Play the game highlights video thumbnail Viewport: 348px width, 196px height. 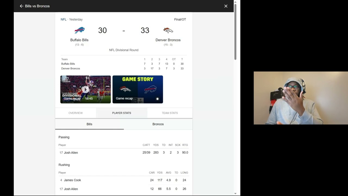coord(85,89)
